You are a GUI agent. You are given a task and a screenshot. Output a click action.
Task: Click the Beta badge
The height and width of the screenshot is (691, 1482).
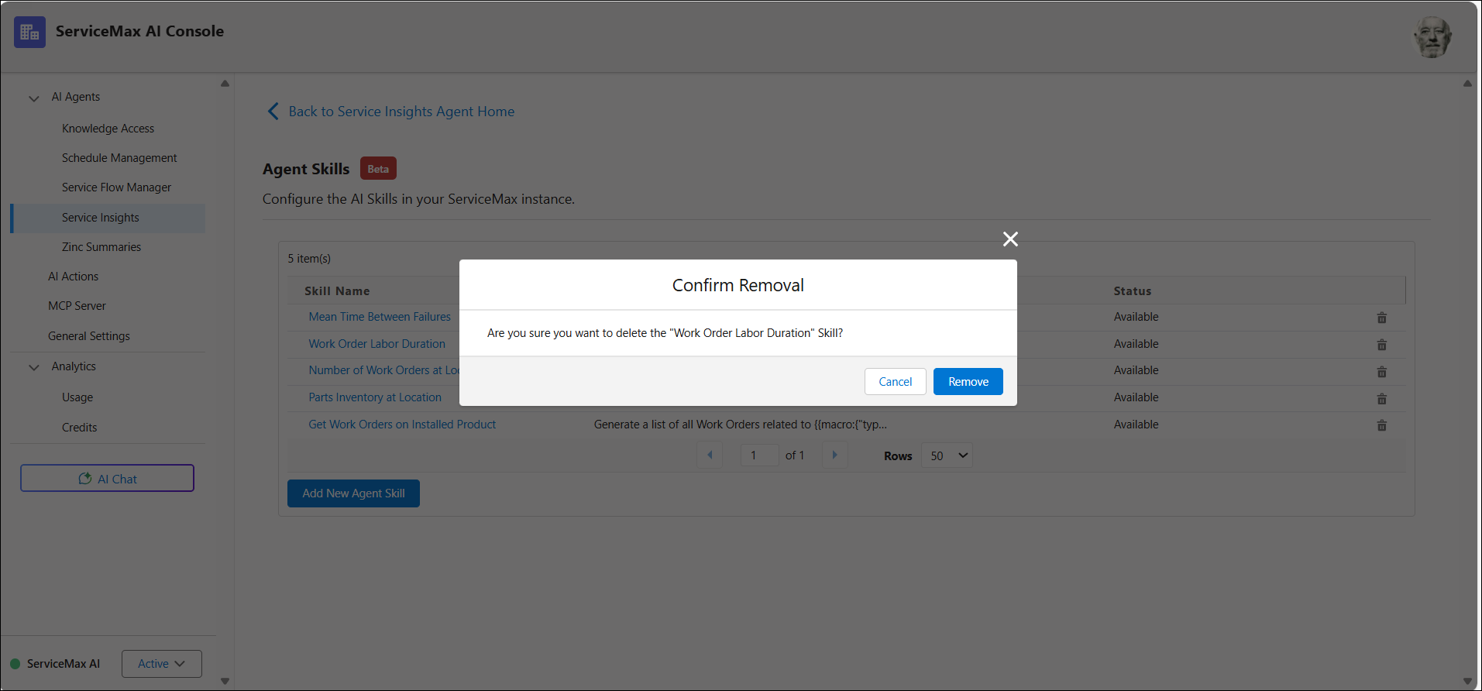pos(378,169)
